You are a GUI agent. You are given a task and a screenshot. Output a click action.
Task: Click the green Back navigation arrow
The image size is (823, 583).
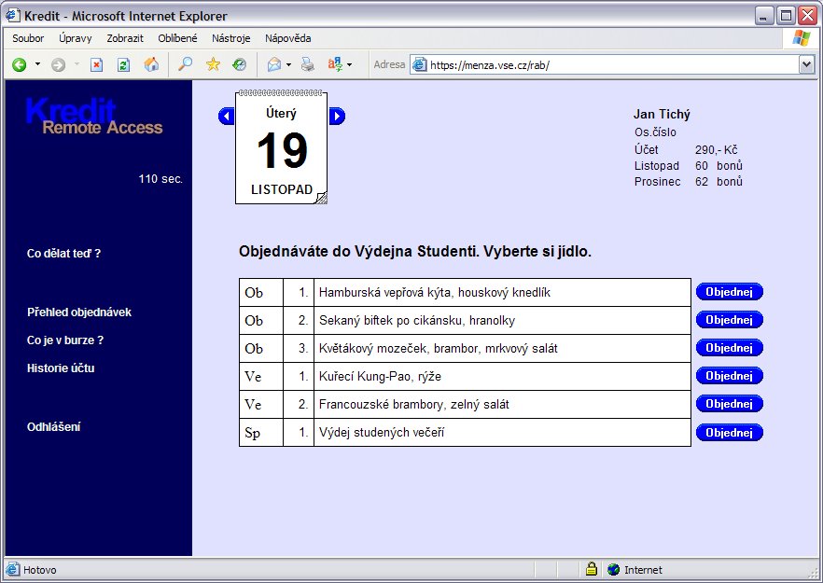coord(20,65)
